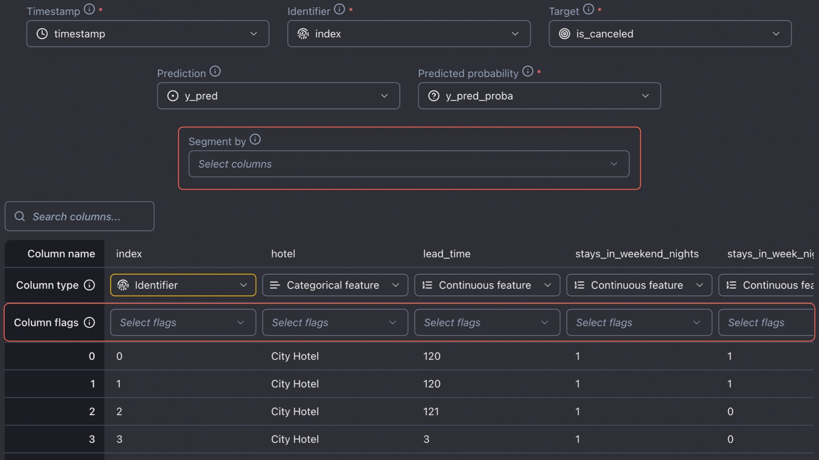The image size is (819, 460).
Task: Expand the y_pred_proba probability dropdown
Action: click(x=539, y=96)
